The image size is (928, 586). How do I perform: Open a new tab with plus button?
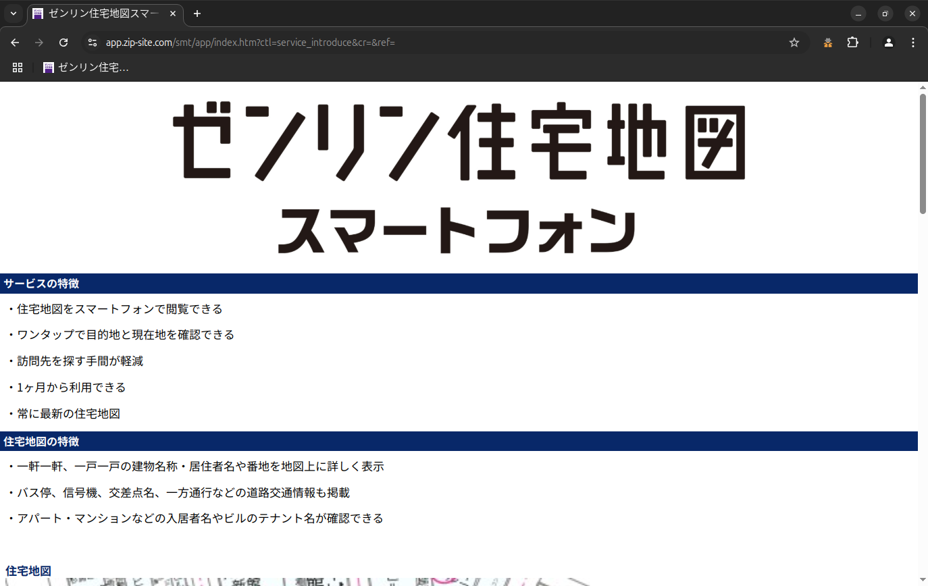coord(197,14)
